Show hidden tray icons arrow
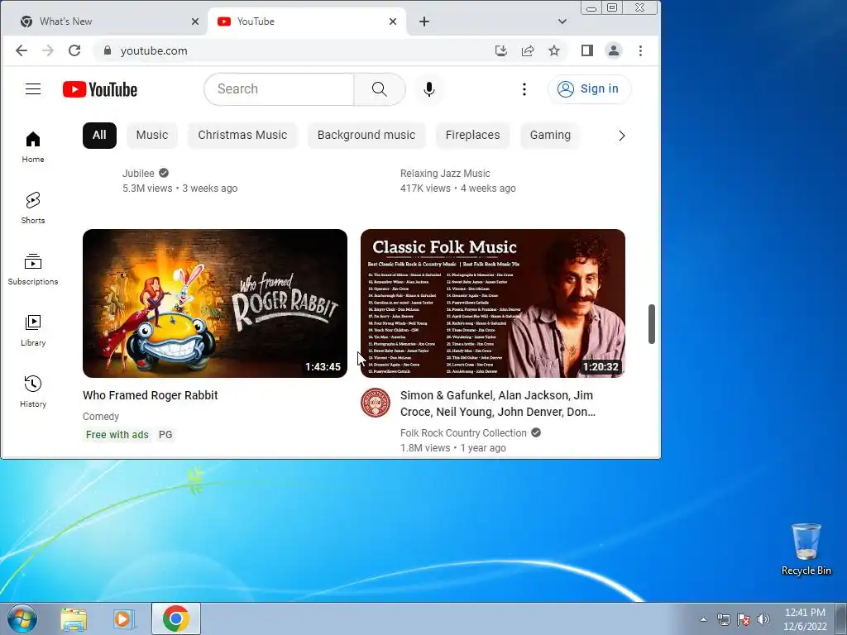The height and width of the screenshot is (635, 847). click(703, 619)
